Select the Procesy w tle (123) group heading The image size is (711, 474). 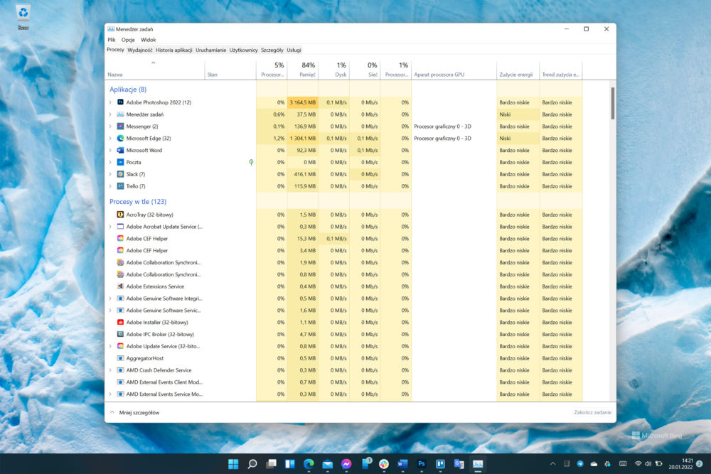tap(138, 202)
